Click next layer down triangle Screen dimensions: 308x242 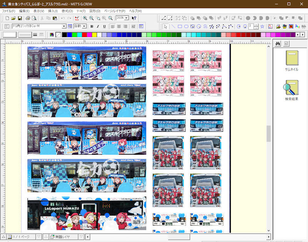tap(81, 237)
